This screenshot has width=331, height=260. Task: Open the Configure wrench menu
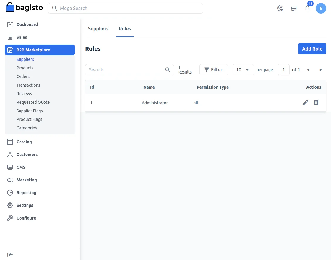pyautogui.click(x=26, y=218)
